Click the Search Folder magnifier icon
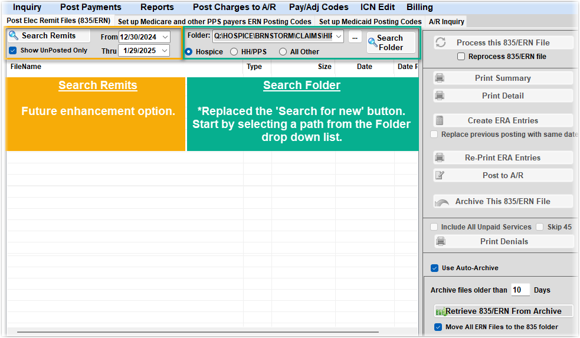Image resolution: width=580 pixels, height=338 pixels. click(x=372, y=42)
